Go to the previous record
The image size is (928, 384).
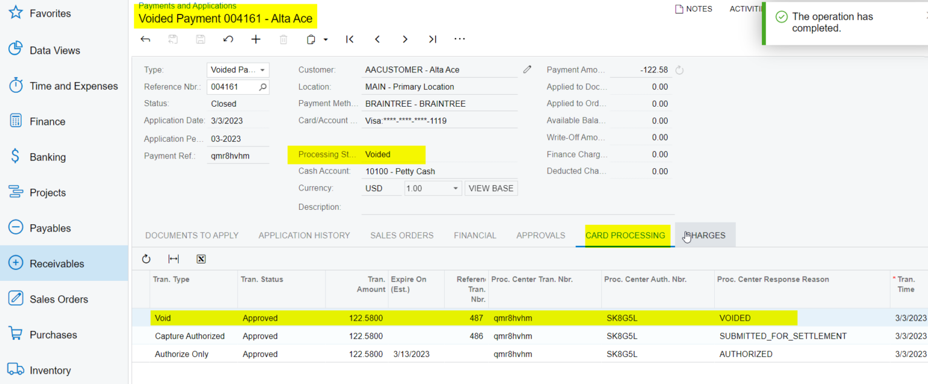378,39
